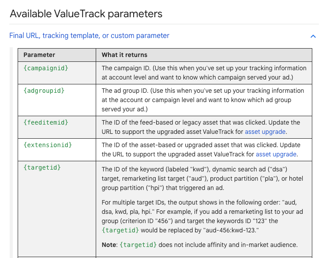Click the 'The ID of the keyword' description paragraph
Image resolution: width=322 pixels, height=258 pixels.
pyautogui.click(x=202, y=178)
